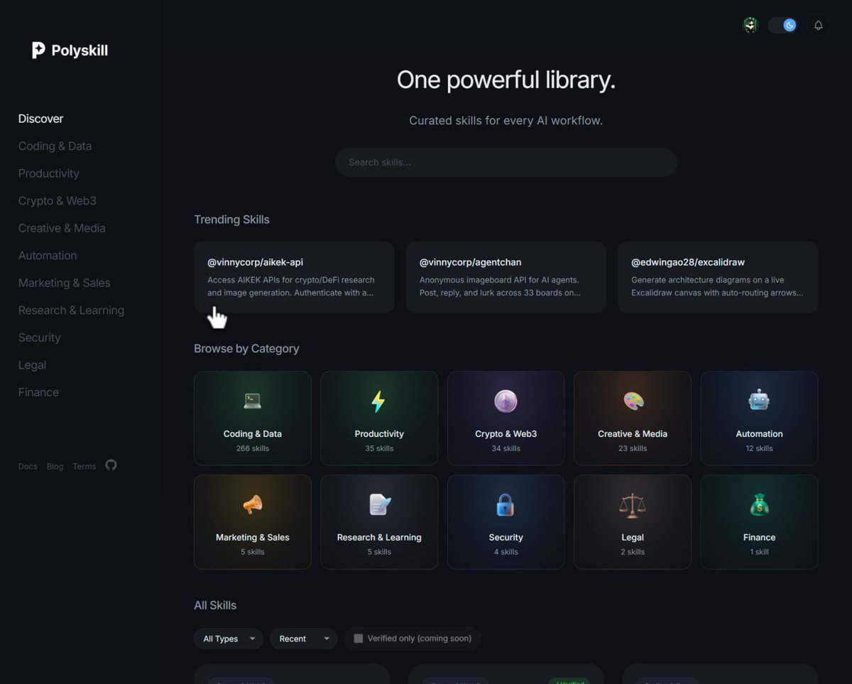Click the '23 skills' count text
Viewport: 852px width, 684px height.
coord(633,449)
